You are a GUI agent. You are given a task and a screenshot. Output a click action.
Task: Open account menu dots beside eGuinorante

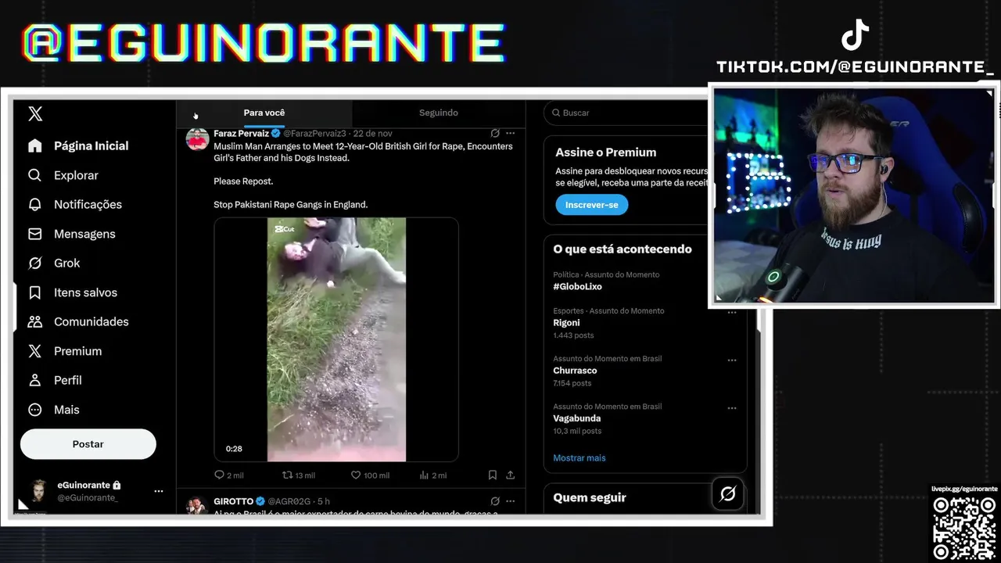click(159, 491)
